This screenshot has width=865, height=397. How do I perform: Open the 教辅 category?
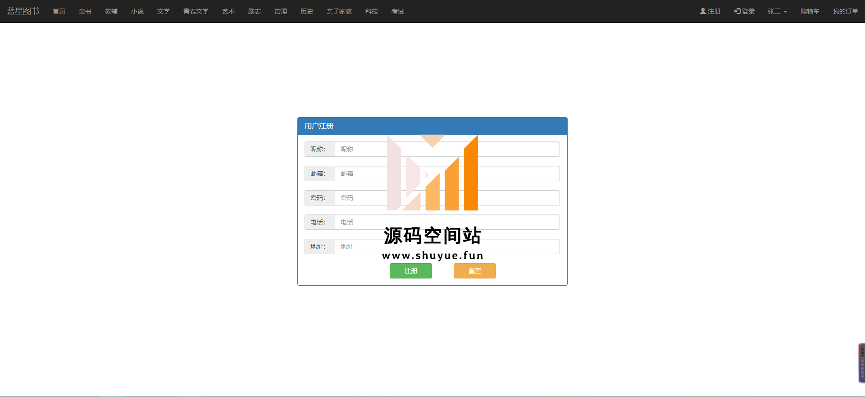click(x=111, y=11)
